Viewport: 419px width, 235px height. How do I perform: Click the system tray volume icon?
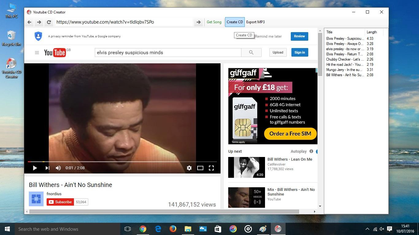point(382,229)
